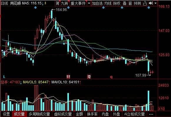Open the 设置 settings button

coord(6,114)
